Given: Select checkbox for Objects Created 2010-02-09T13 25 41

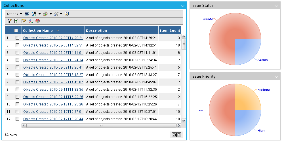Looking at the screenshot, I should (x=18, y=67).
